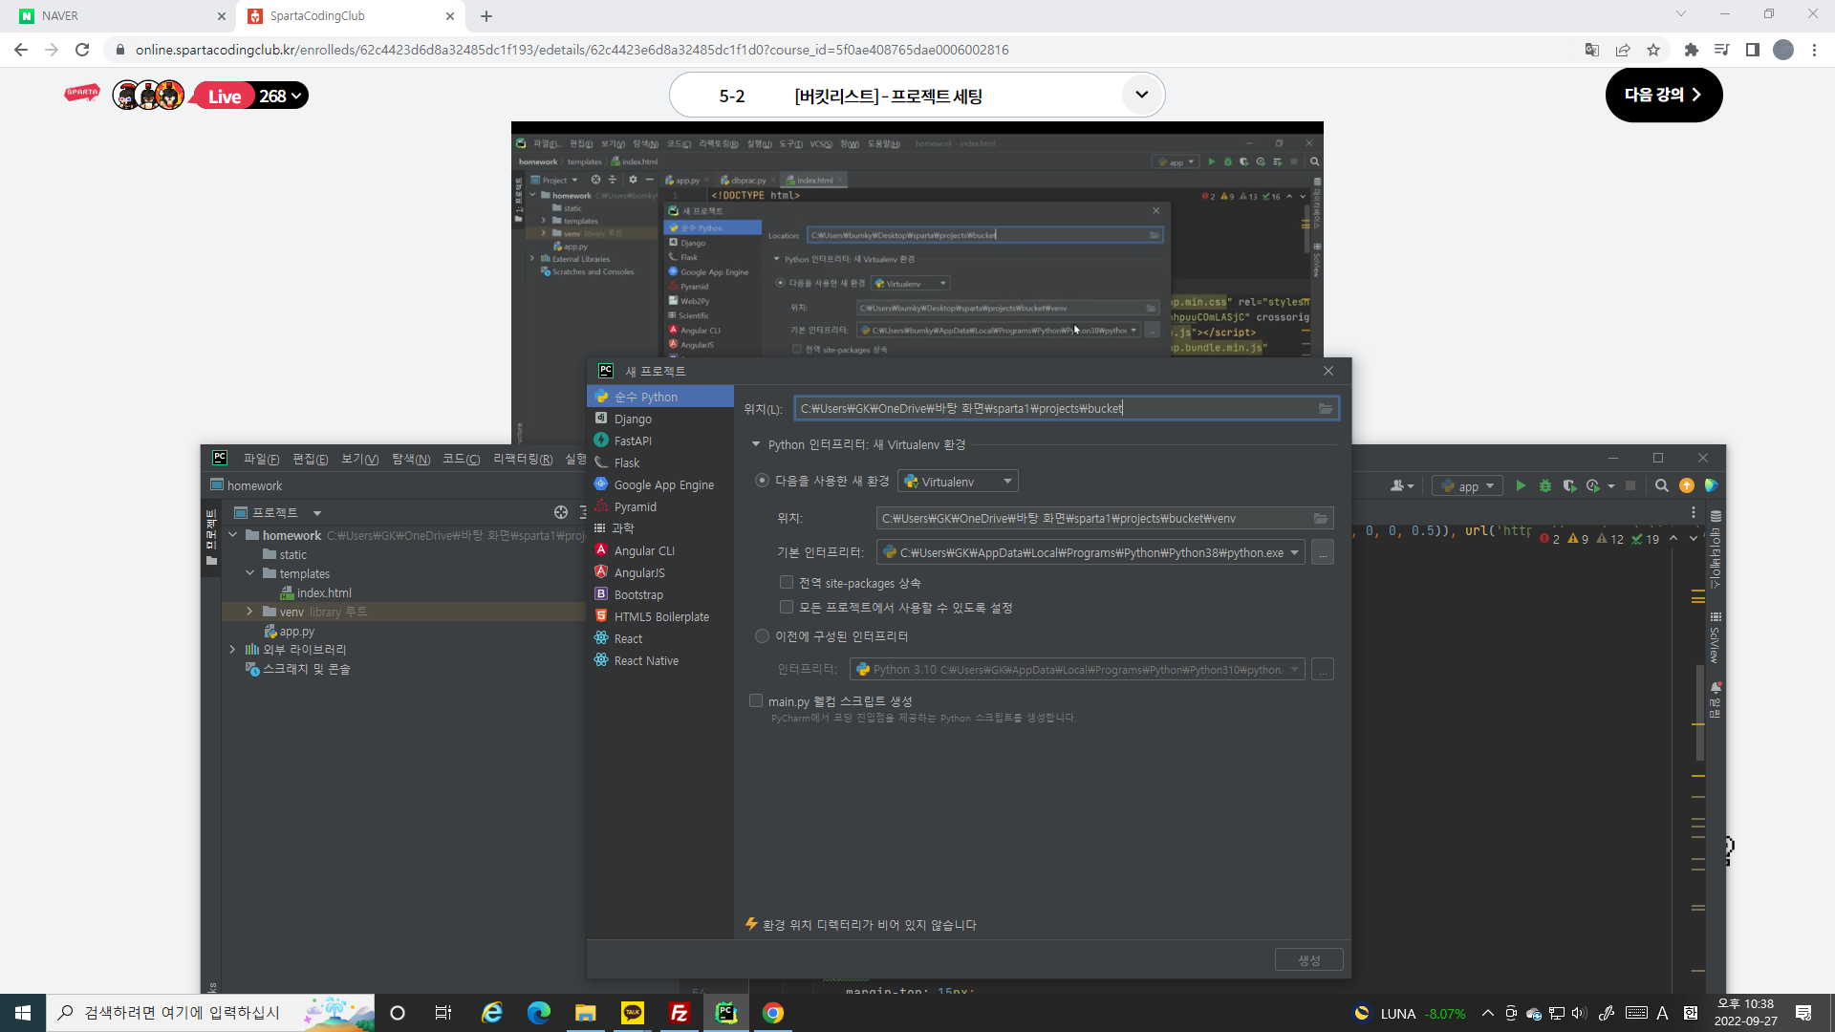Run app with coverage in PyCharm
Screen dimensions: 1835x1032
point(1569,485)
